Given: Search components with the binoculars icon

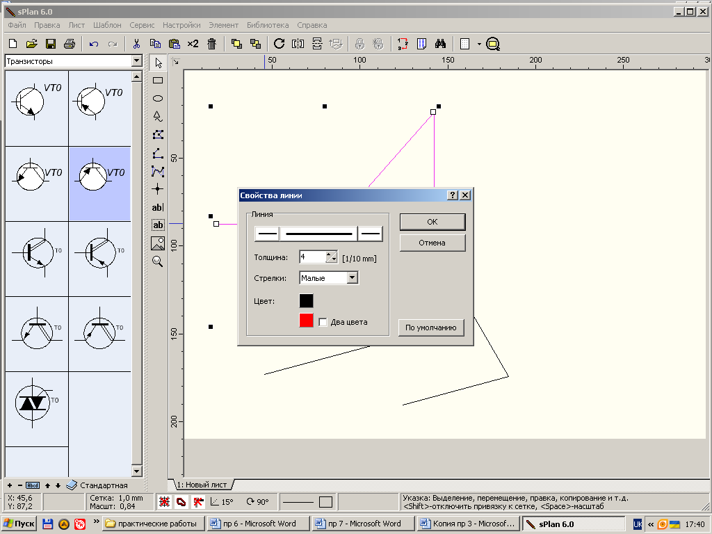Looking at the screenshot, I should (440, 44).
